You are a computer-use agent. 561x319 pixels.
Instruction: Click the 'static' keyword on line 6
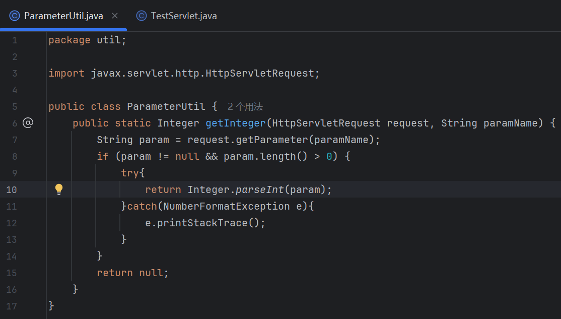pos(133,123)
